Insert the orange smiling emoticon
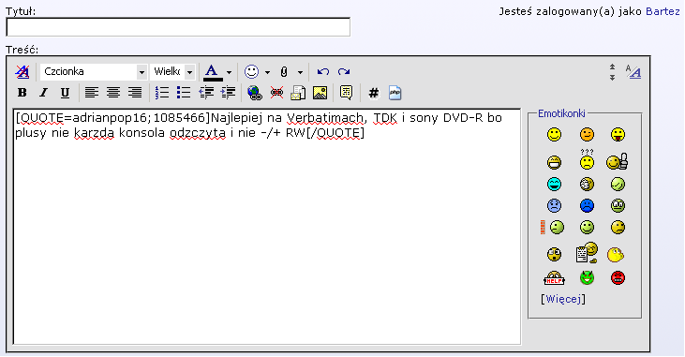Screen dimensions: 685x357 [587, 134]
